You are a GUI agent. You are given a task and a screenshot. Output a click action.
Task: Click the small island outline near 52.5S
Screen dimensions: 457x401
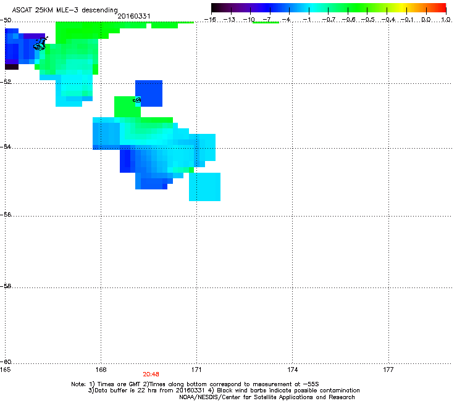(x=137, y=100)
